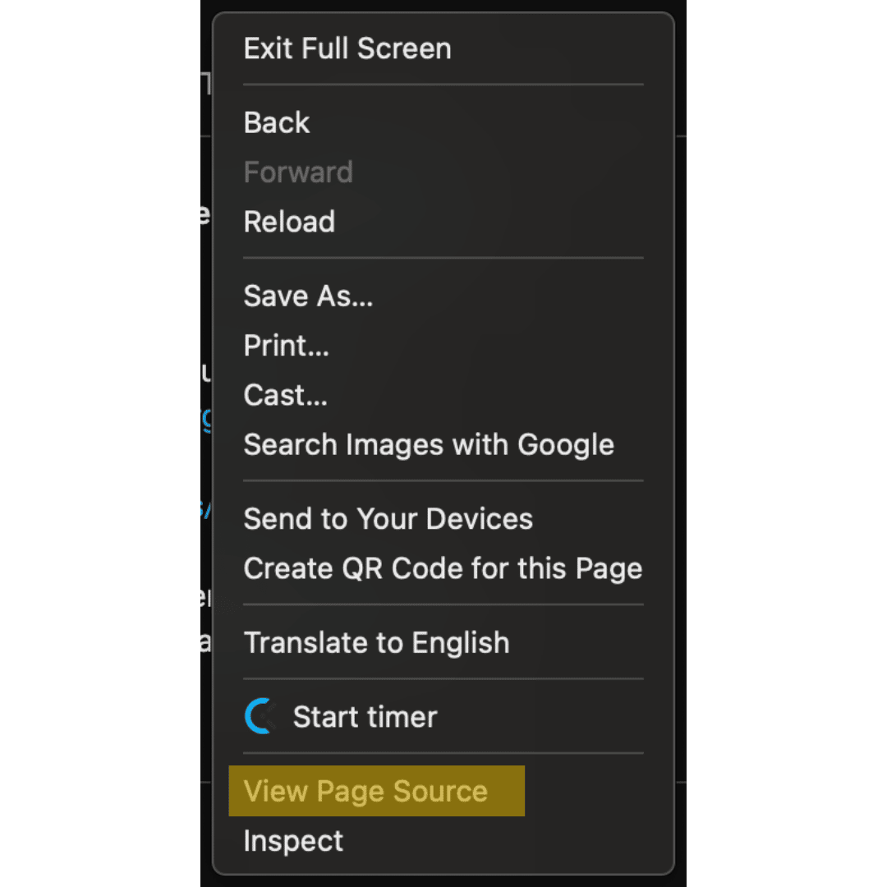
Task: Click the divider line above Save As...
Action: 443,258
